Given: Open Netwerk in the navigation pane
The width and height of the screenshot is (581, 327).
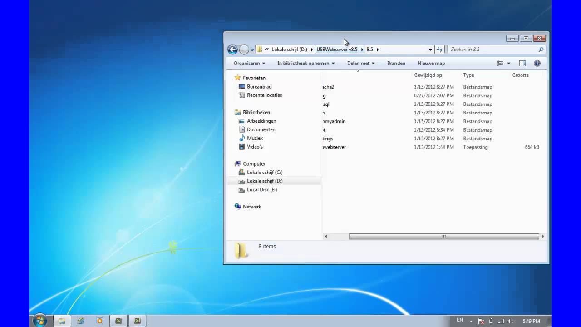Looking at the screenshot, I should [x=252, y=207].
